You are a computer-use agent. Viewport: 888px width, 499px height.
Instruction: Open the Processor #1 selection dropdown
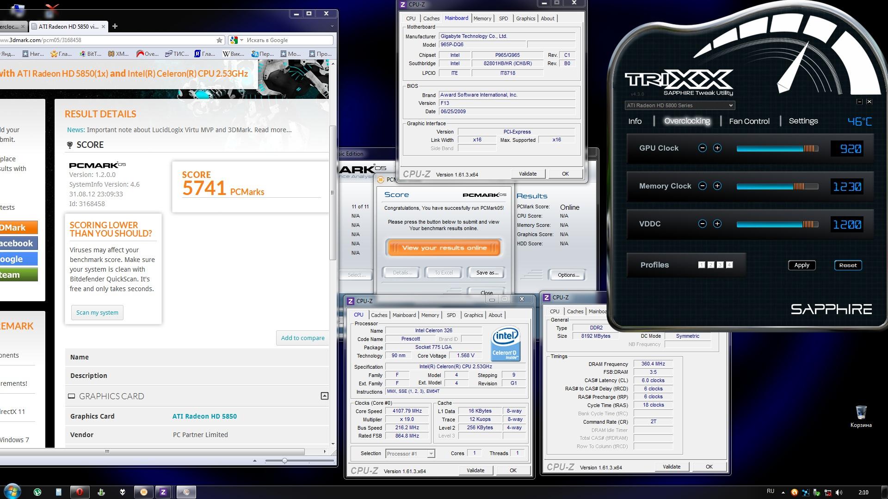[x=410, y=454]
